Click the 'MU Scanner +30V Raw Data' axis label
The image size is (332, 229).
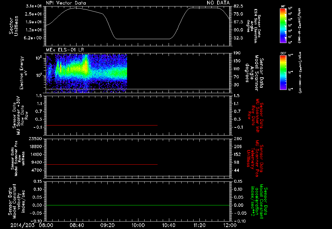(20, 115)
